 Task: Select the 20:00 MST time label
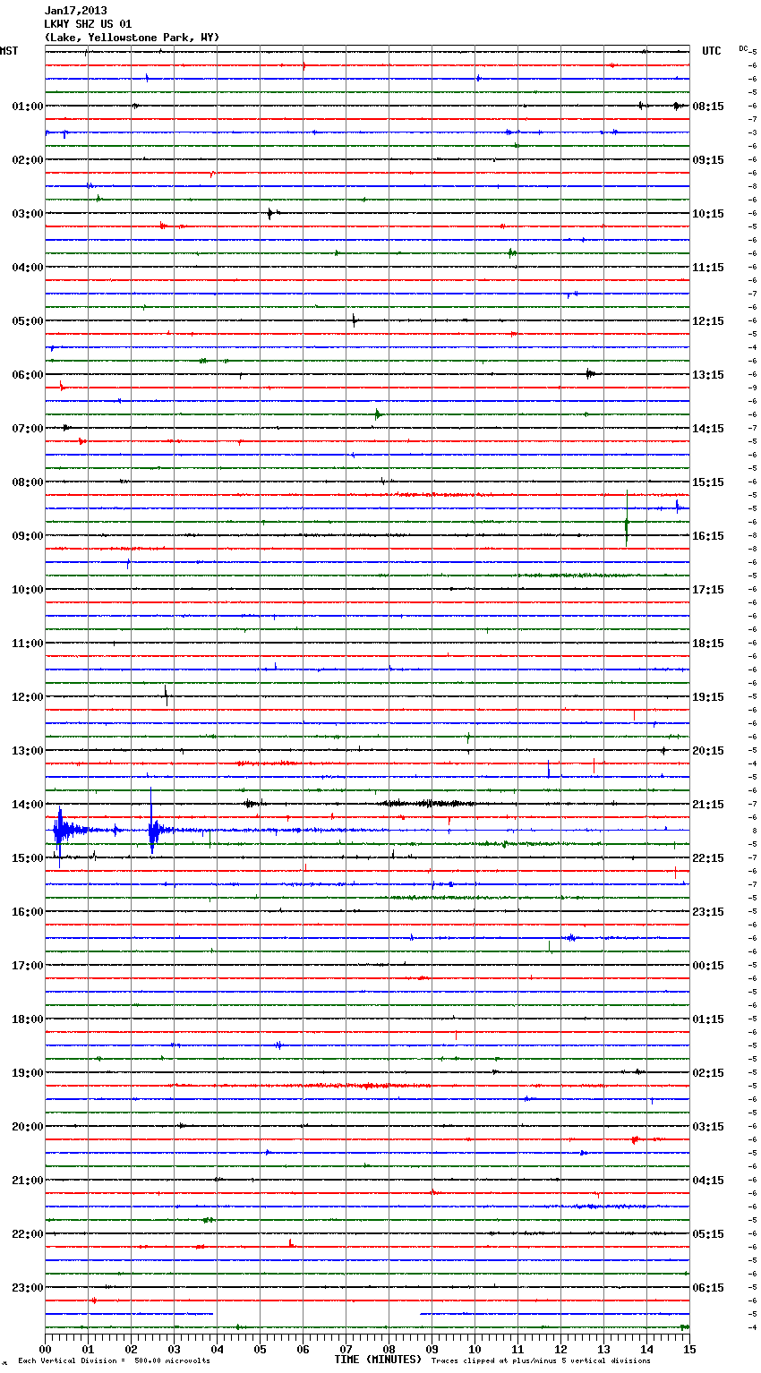click(x=28, y=1127)
